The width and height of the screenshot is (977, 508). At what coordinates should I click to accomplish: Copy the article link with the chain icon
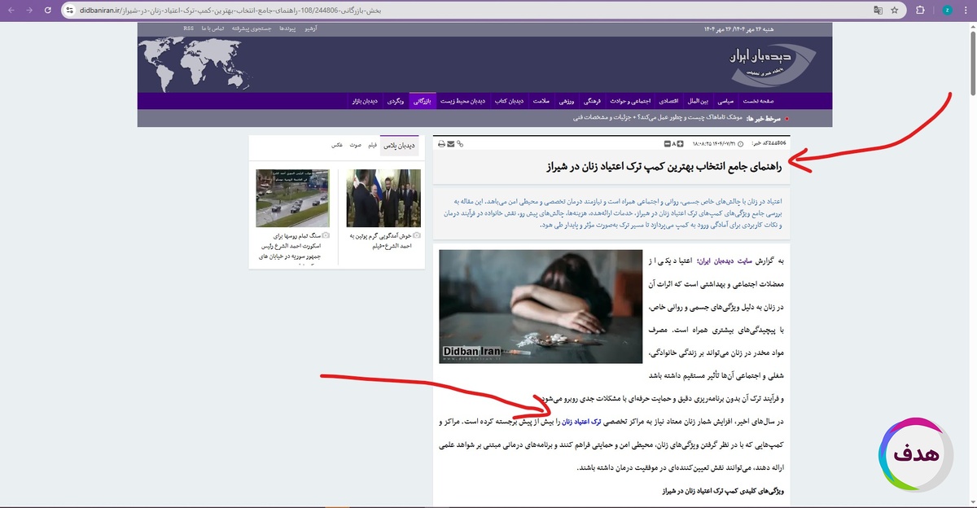tap(461, 144)
